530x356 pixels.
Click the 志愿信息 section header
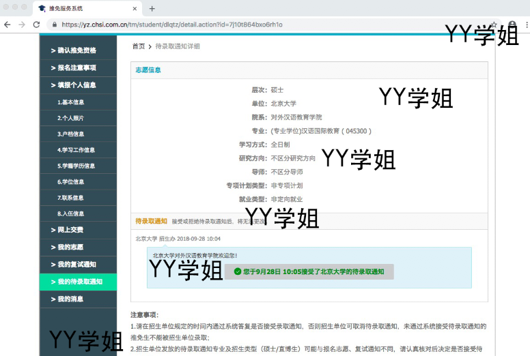point(148,70)
